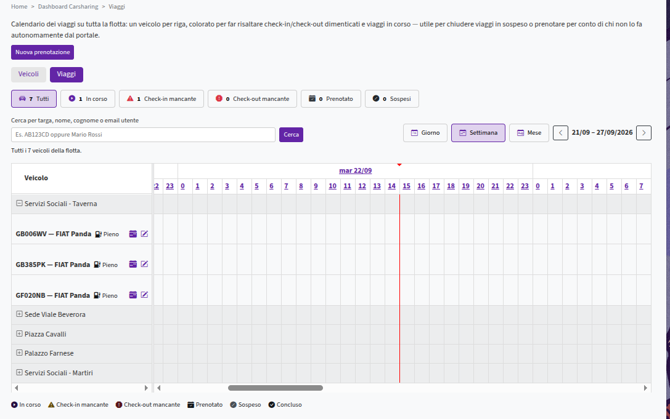This screenshot has width=670, height=419.
Task: Click hour 15 in the timeline header
Action: (x=406, y=186)
